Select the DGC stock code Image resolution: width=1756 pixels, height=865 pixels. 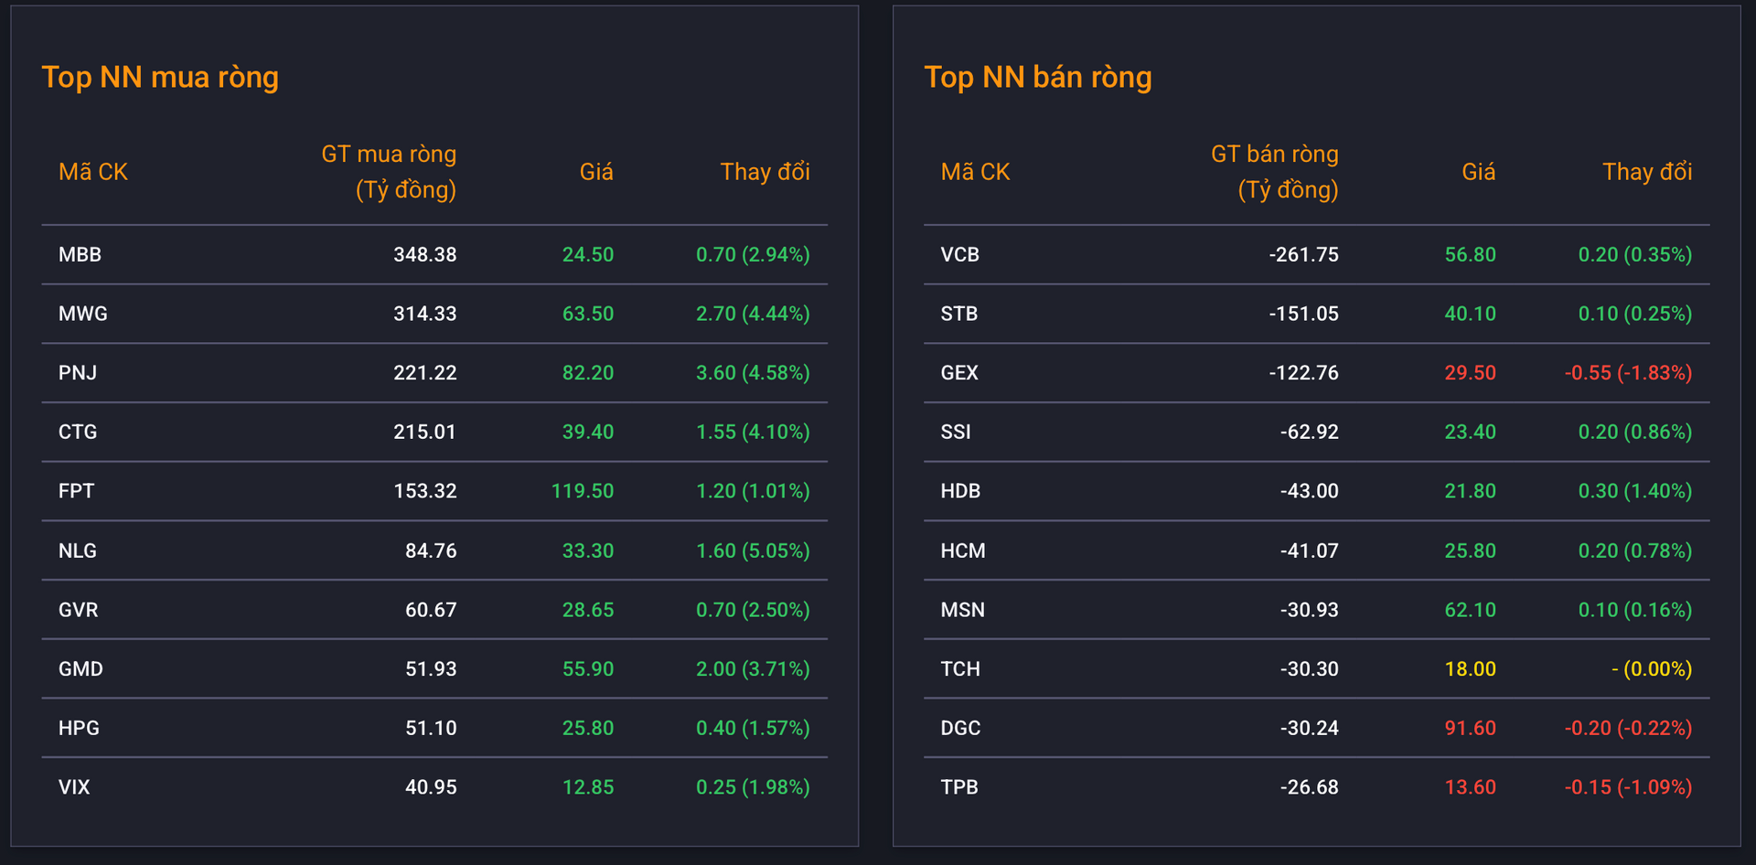(960, 728)
